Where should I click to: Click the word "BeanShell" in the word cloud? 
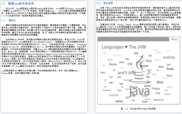pos(114,95)
